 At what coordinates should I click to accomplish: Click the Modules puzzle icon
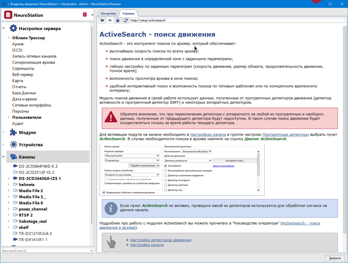pyautogui.click(x=13, y=132)
